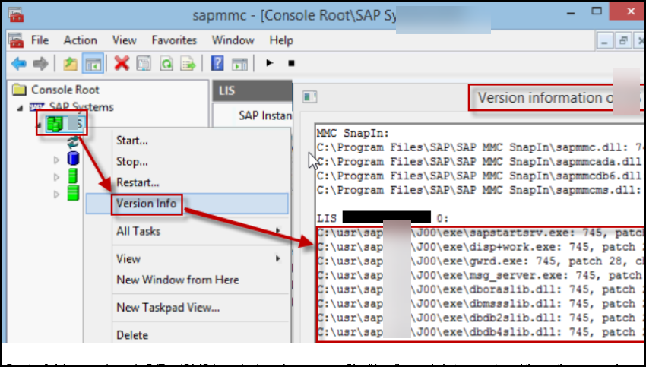
Task: Click the Forward arrow toolbar icon
Action: coord(40,64)
